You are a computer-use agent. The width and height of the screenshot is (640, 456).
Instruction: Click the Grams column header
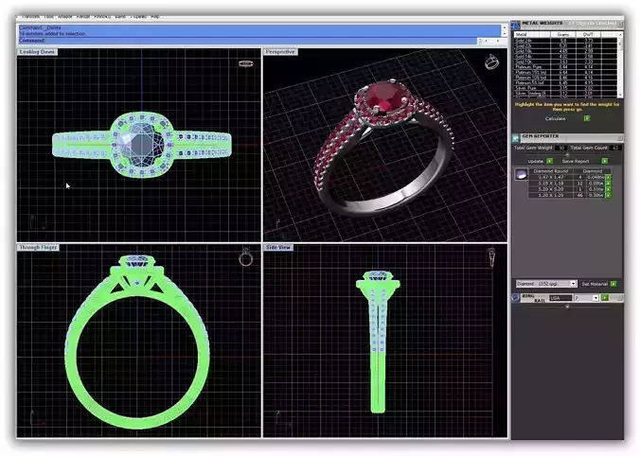click(x=563, y=35)
